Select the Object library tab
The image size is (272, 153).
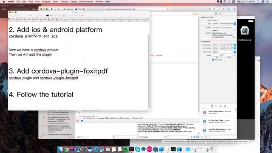pos(221,106)
